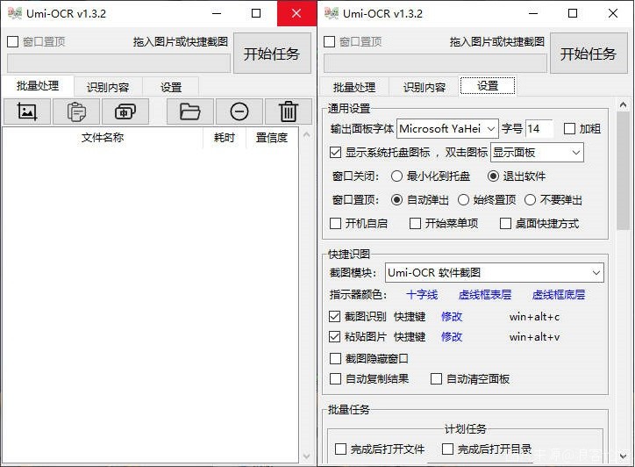Enable 开机自启 checkbox

tap(335, 223)
